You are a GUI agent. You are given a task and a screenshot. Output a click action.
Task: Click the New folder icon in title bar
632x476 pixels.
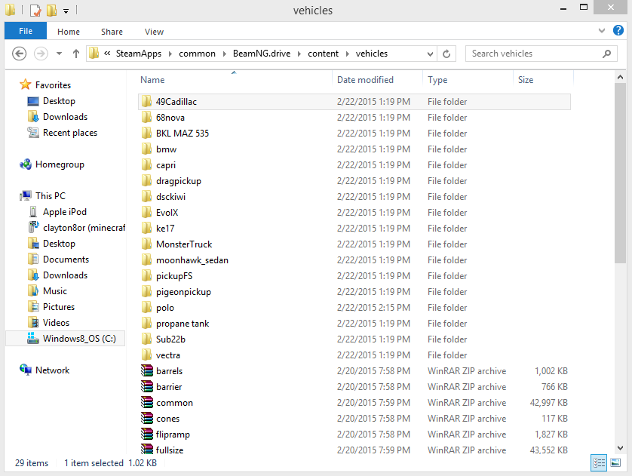click(51, 10)
